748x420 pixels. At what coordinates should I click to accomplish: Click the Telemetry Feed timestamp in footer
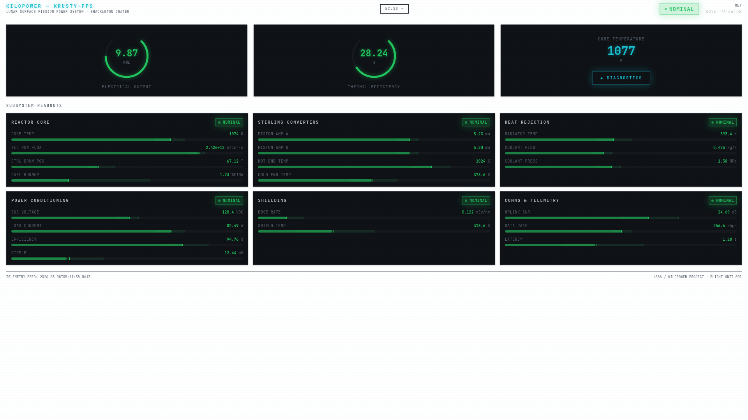[x=48, y=277]
